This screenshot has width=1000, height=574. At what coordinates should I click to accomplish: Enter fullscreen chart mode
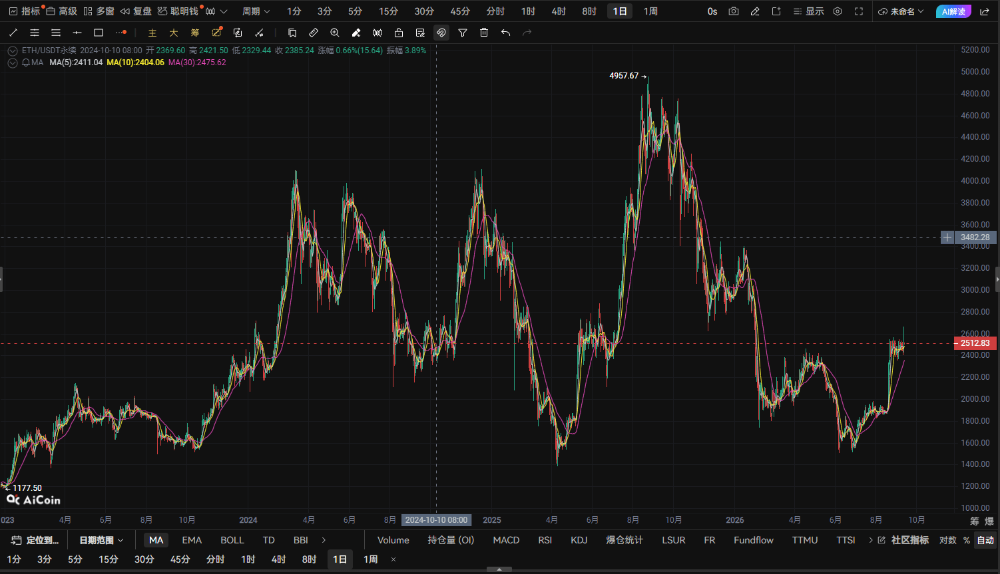[859, 11]
